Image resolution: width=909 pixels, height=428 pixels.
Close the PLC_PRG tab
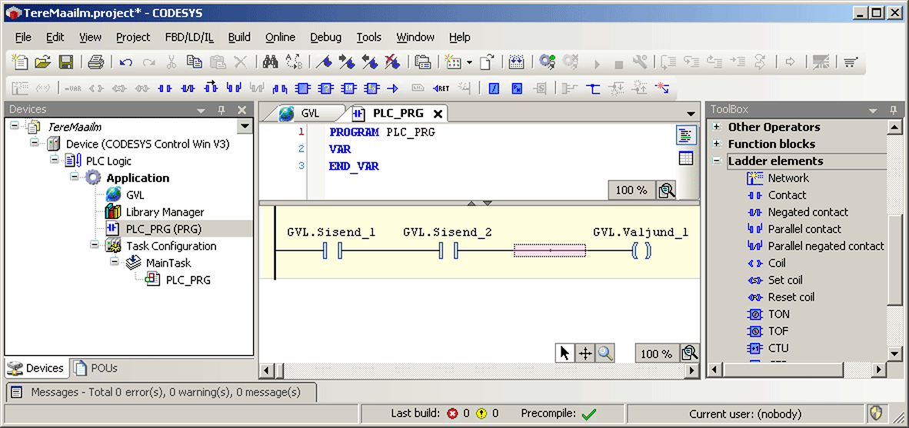click(438, 114)
